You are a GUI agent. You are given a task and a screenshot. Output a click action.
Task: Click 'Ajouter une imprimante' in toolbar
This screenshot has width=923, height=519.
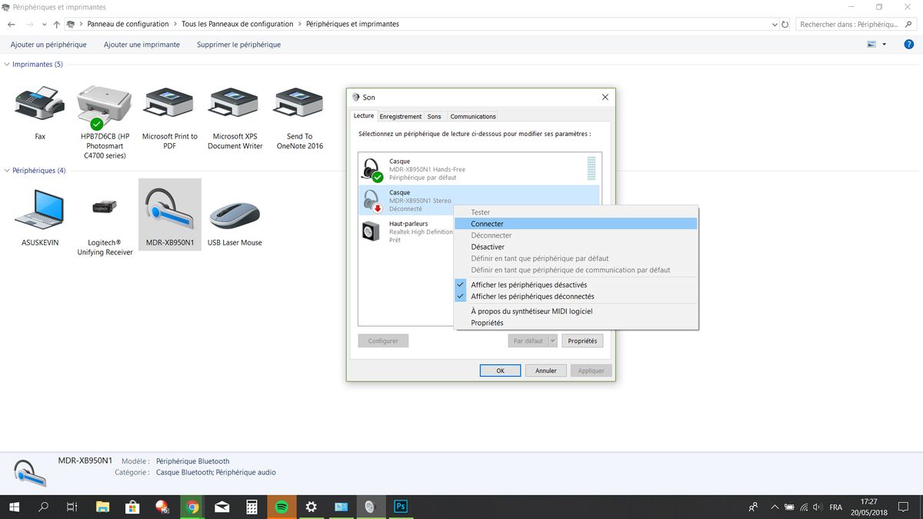[142, 45]
